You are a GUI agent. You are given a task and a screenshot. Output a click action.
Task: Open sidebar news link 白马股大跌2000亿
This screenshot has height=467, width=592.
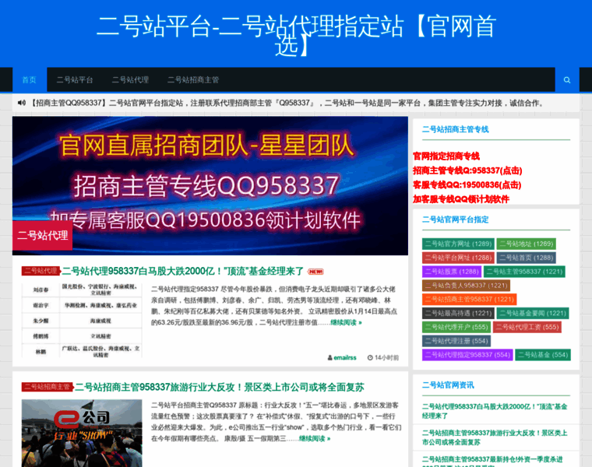coord(495,411)
